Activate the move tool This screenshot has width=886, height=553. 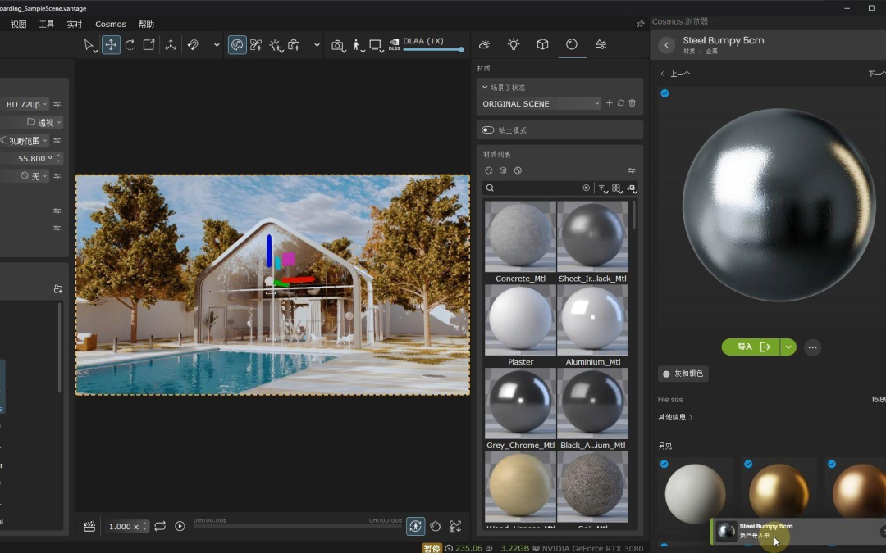point(111,45)
